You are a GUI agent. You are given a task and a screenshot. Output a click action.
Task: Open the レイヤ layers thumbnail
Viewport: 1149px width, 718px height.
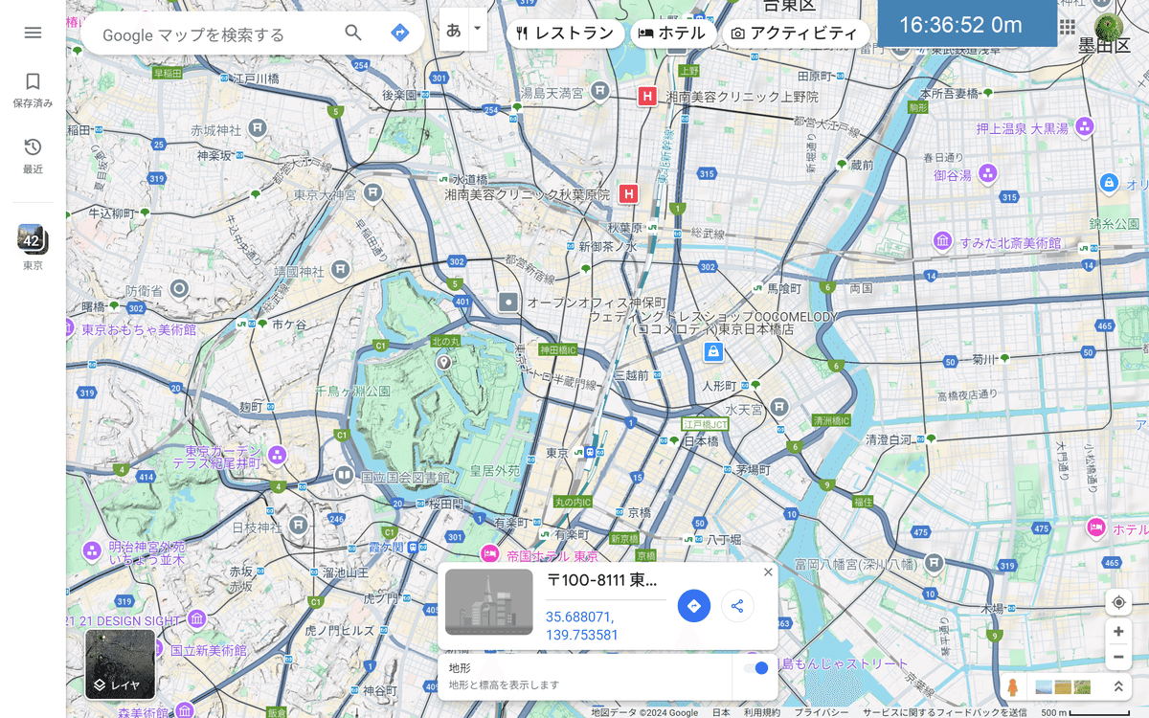(120, 663)
